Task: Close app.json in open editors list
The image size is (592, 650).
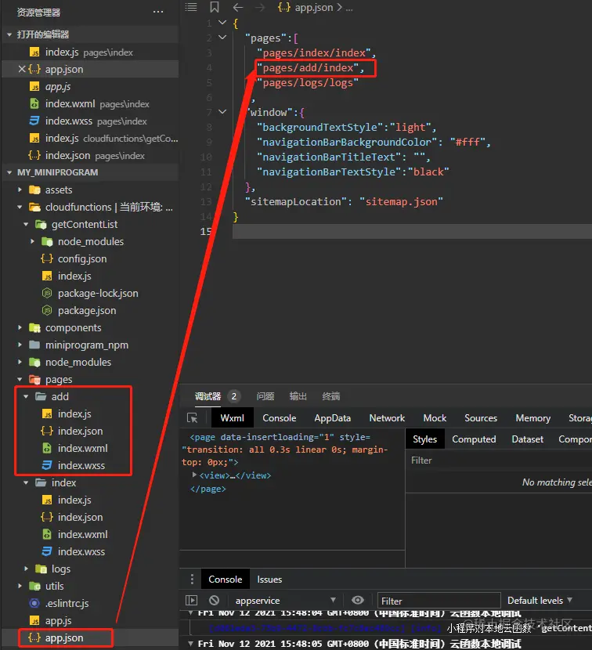Action: pyautogui.click(x=22, y=69)
